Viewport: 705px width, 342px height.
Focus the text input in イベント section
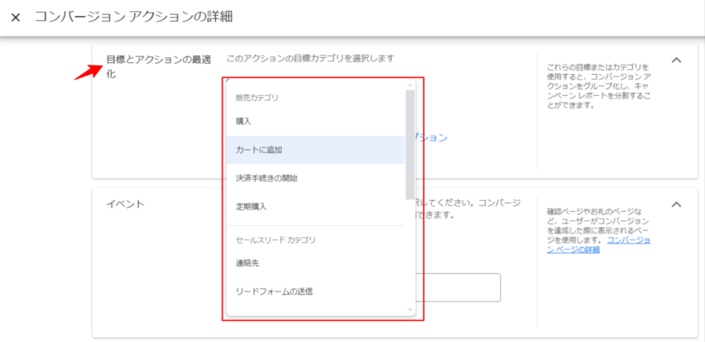coord(462,287)
